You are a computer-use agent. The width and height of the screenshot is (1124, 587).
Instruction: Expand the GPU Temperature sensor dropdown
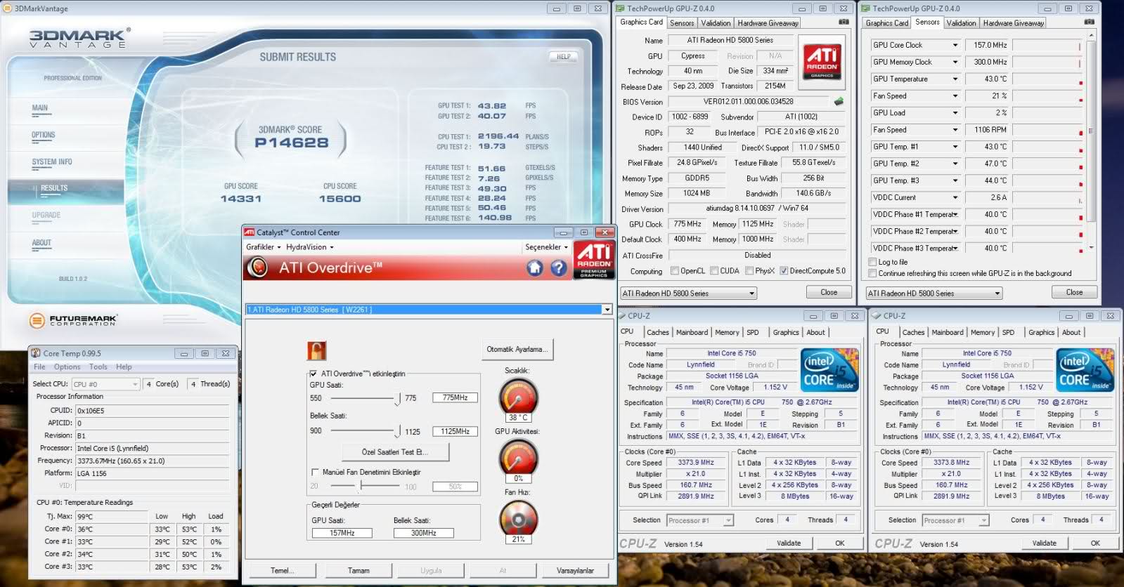(x=955, y=79)
